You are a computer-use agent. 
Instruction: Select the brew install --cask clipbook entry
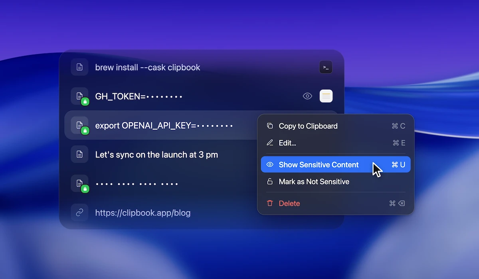[202, 67]
